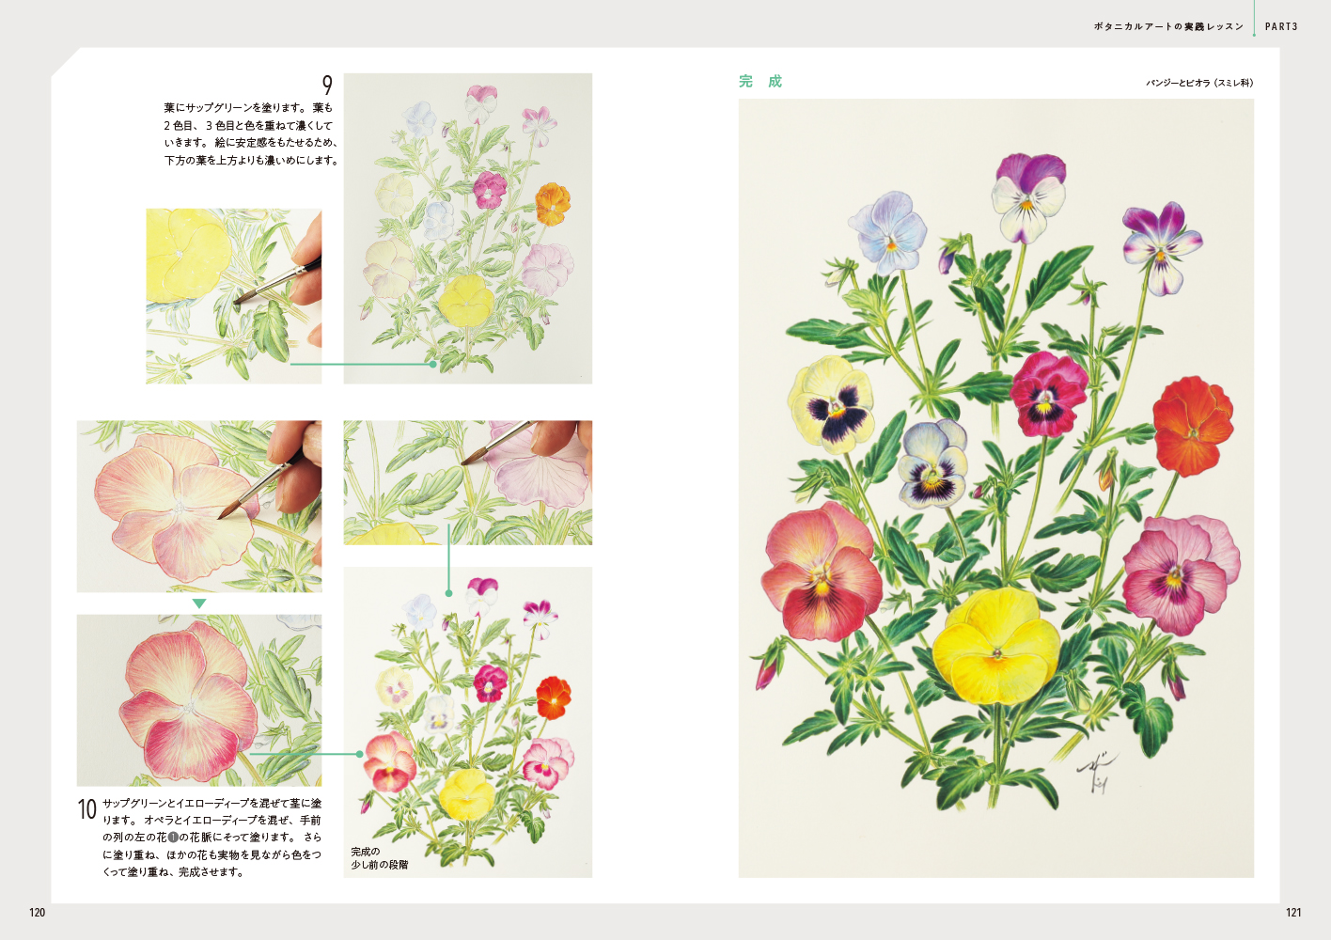Image resolution: width=1331 pixels, height=940 pixels.
Task: Click the 完成 heading
Action: click(x=759, y=82)
